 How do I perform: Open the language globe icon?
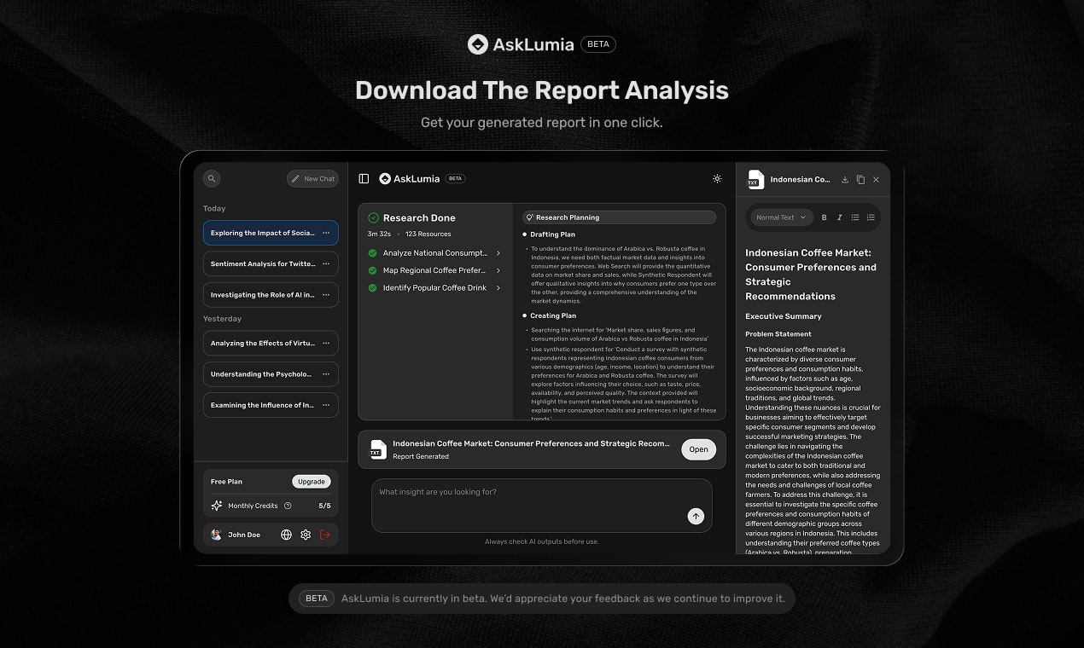286,535
